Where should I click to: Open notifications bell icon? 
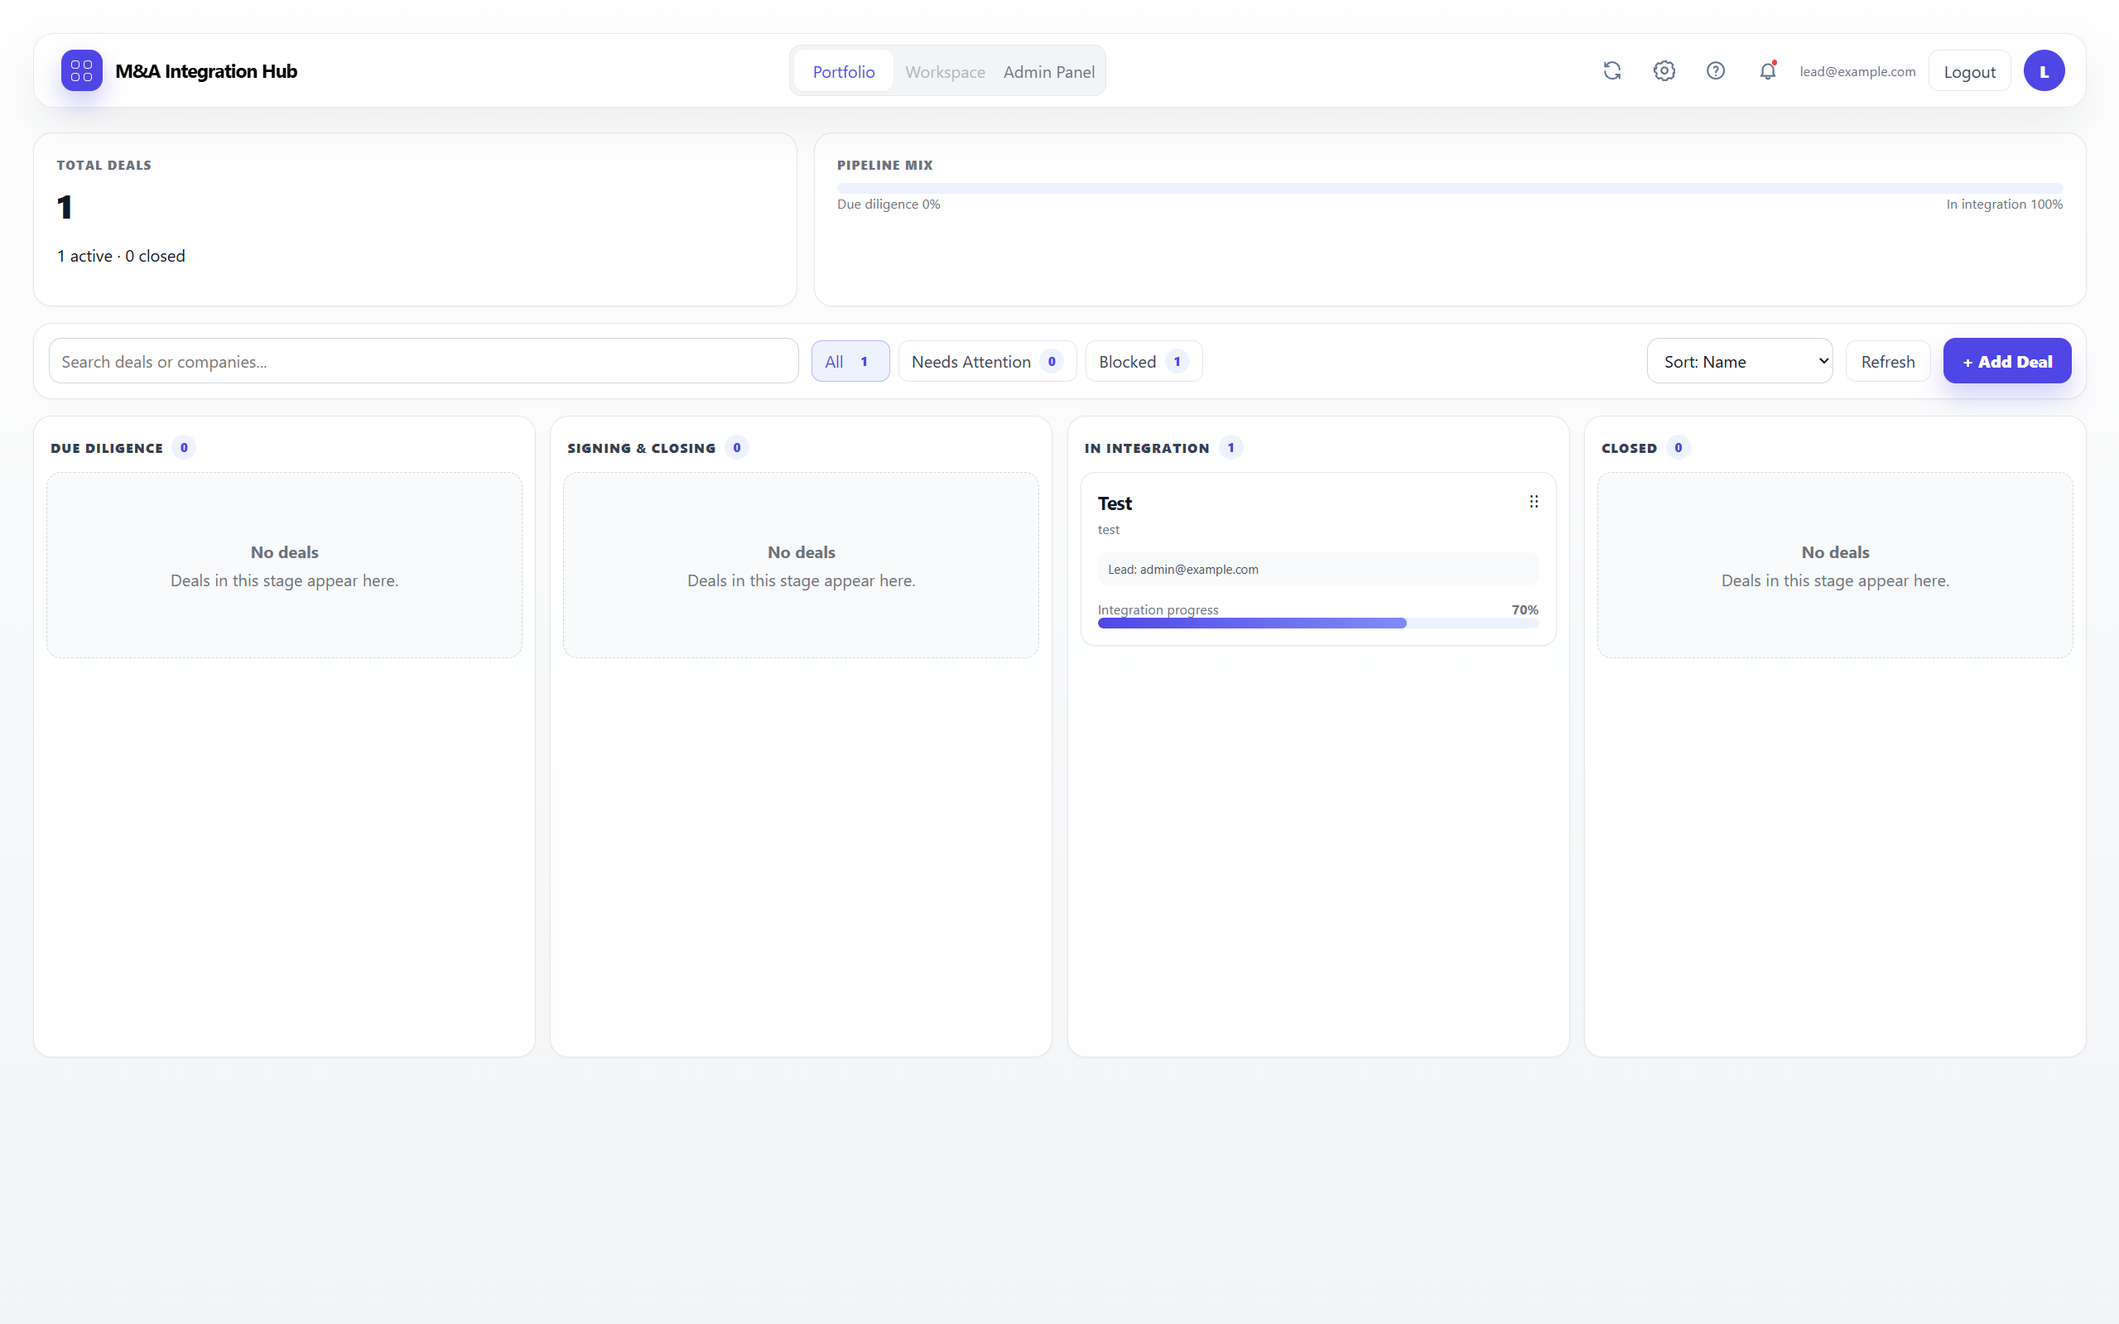1768,71
